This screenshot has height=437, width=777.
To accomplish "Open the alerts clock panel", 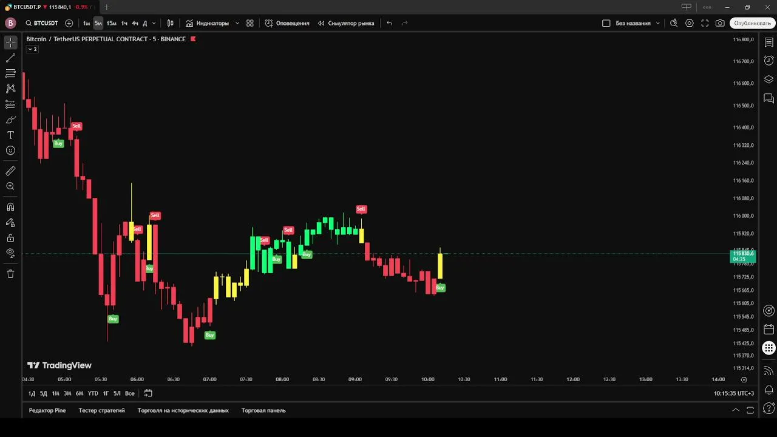I will 769,61.
